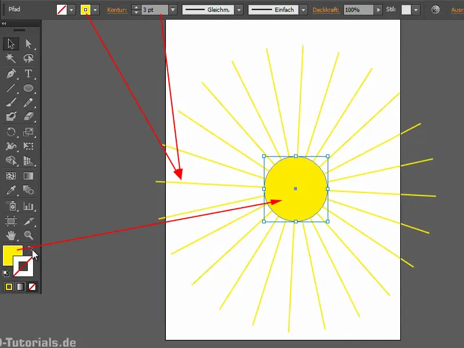Choose the Perspective Grid tool
Viewport: 464px width, 348px height.
tap(28, 161)
